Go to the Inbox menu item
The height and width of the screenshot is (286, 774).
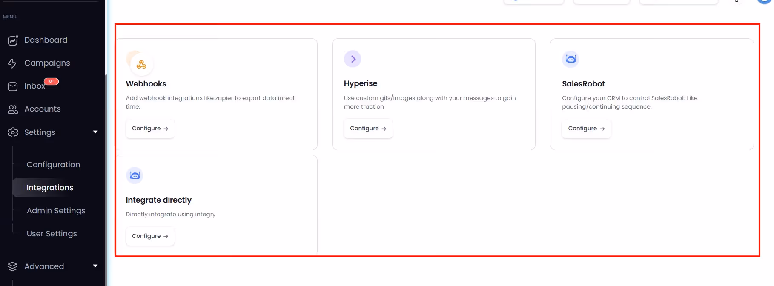(34, 86)
